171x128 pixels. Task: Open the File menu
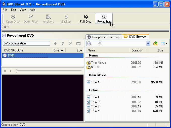click(5, 10)
